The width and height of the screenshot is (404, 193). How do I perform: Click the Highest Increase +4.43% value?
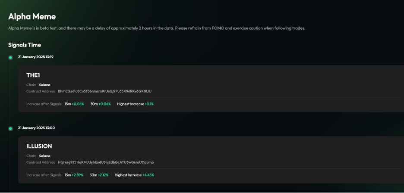point(134,175)
